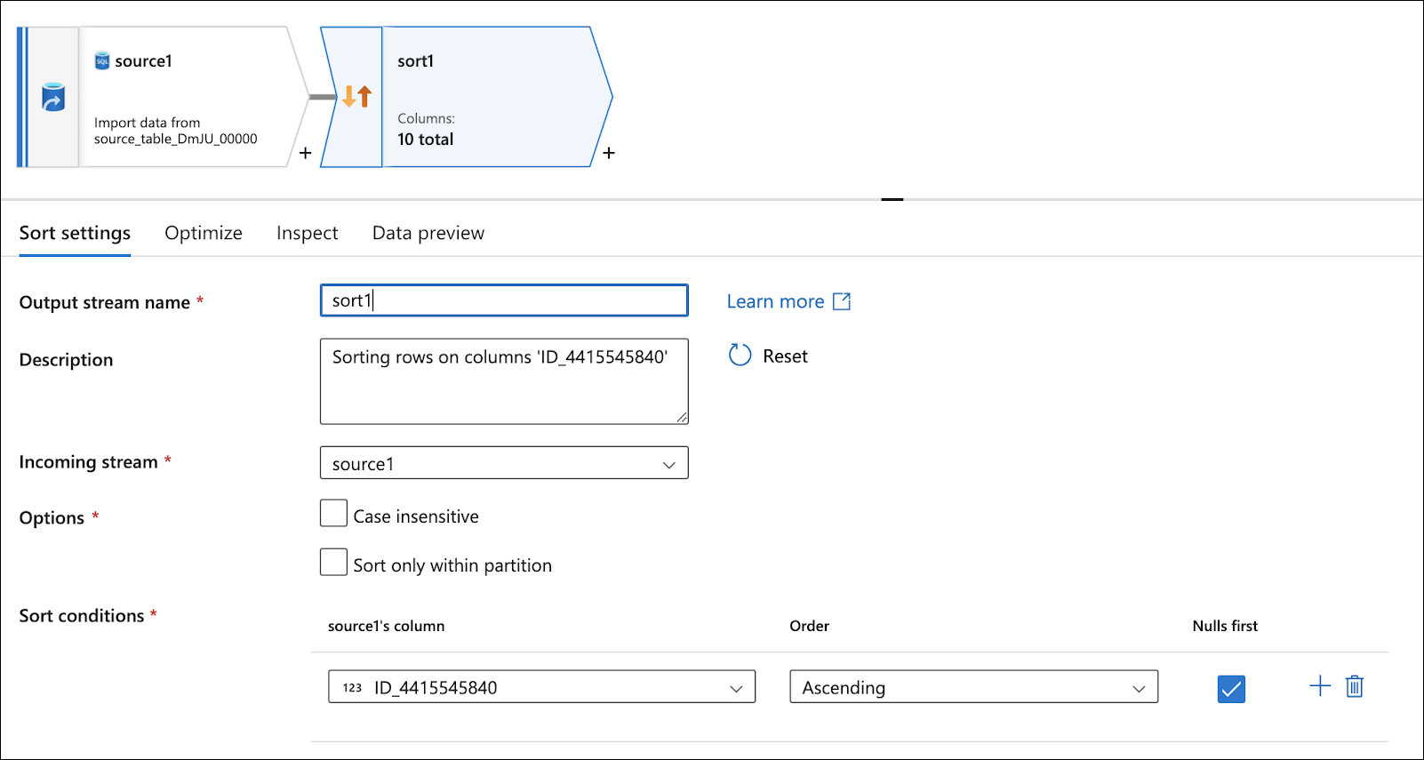Add a new sort condition row
1424x760 pixels.
tap(1320, 685)
